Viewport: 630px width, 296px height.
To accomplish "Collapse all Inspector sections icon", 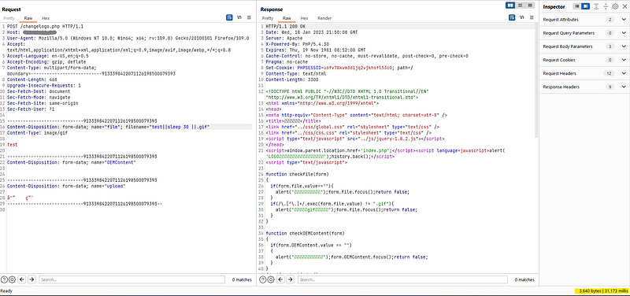I will [x=606, y=6].
